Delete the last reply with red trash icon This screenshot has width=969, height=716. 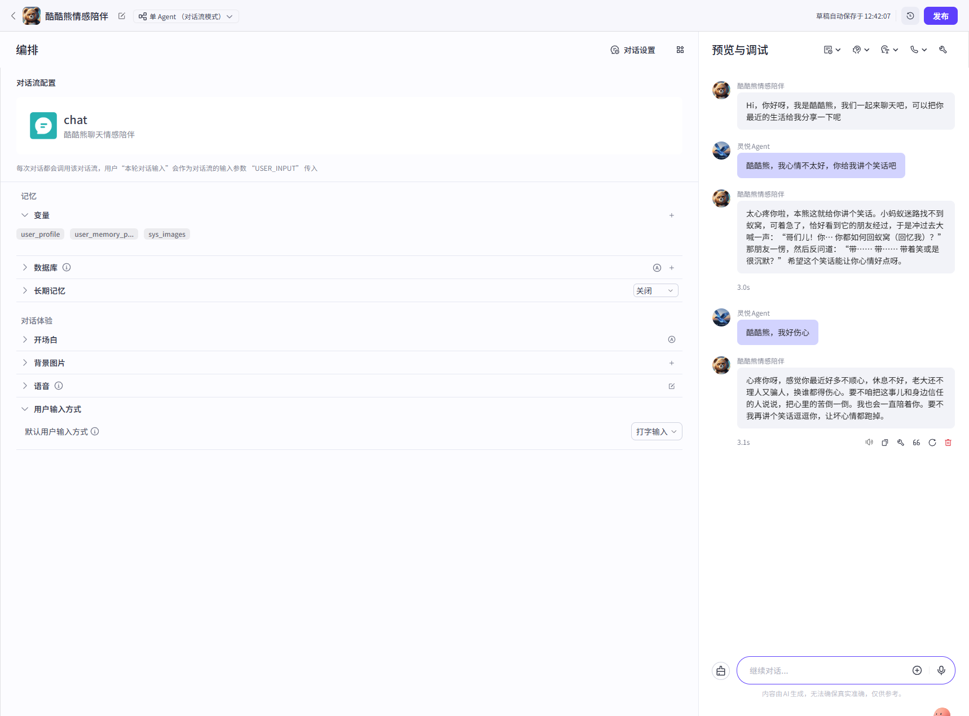(948, 443)
